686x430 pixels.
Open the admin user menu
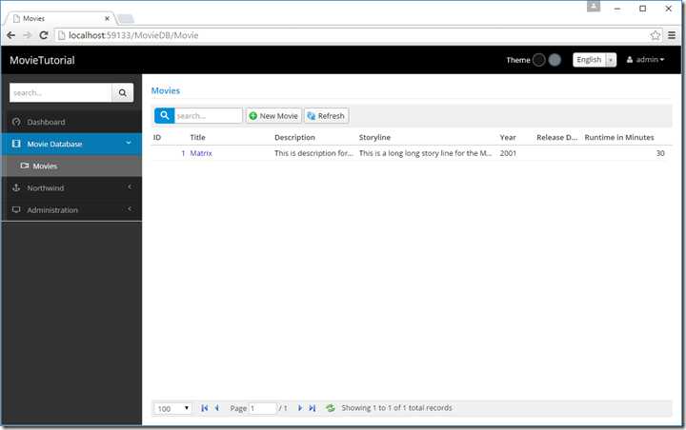click(645, 60)
